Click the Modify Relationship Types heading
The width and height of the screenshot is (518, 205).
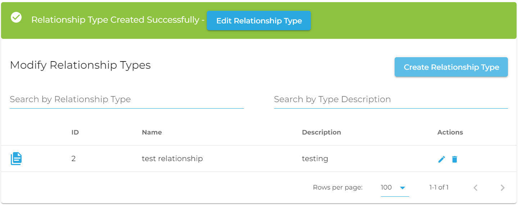[80, 65]
